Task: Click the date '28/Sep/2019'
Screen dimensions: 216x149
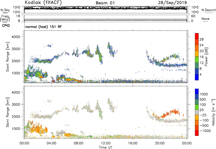Action: 172,2
